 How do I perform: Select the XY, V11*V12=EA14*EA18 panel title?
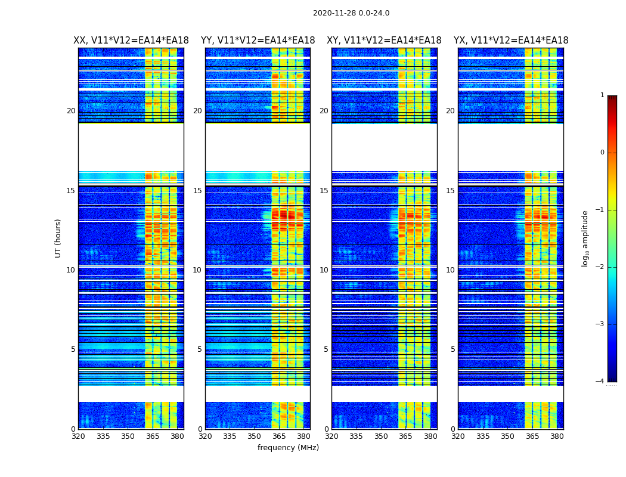[384, 41]
